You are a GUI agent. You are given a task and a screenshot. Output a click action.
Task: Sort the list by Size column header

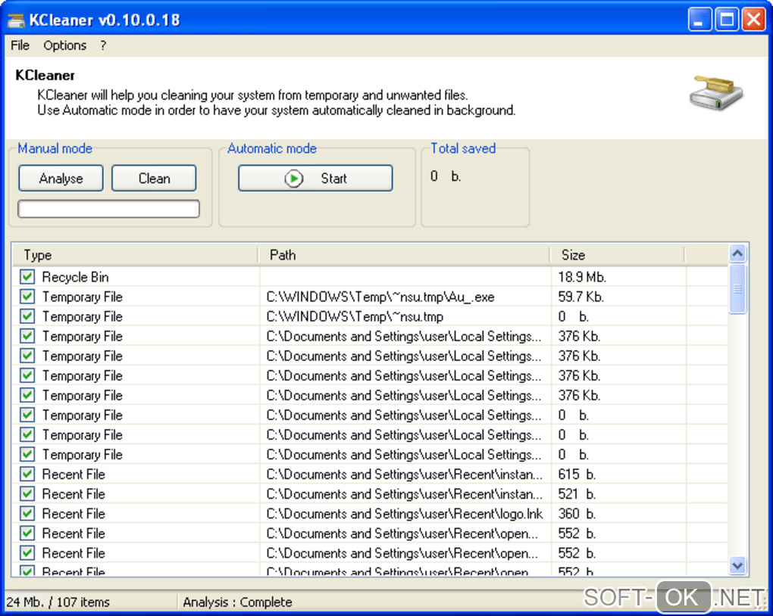618,255
